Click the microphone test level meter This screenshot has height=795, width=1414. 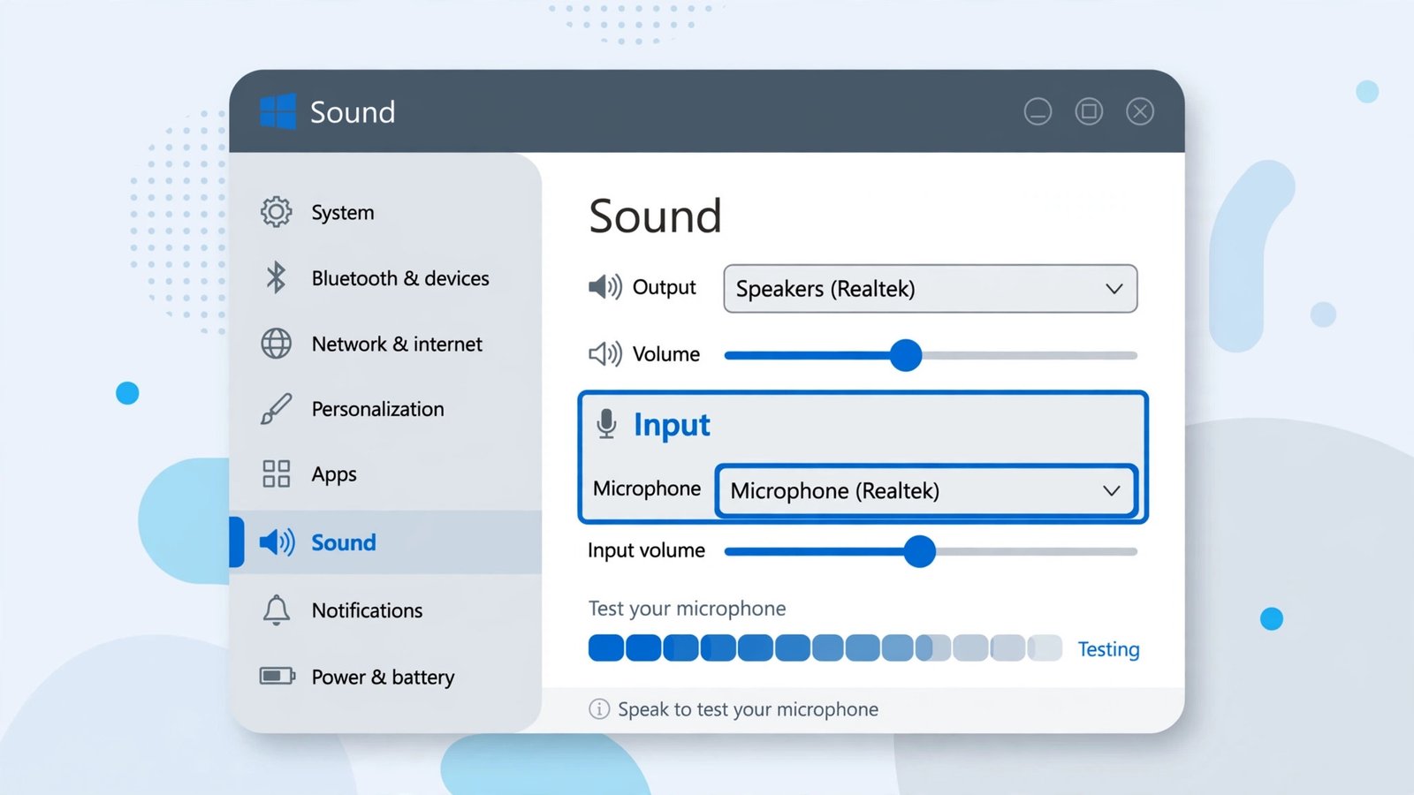tap(825, 647)
